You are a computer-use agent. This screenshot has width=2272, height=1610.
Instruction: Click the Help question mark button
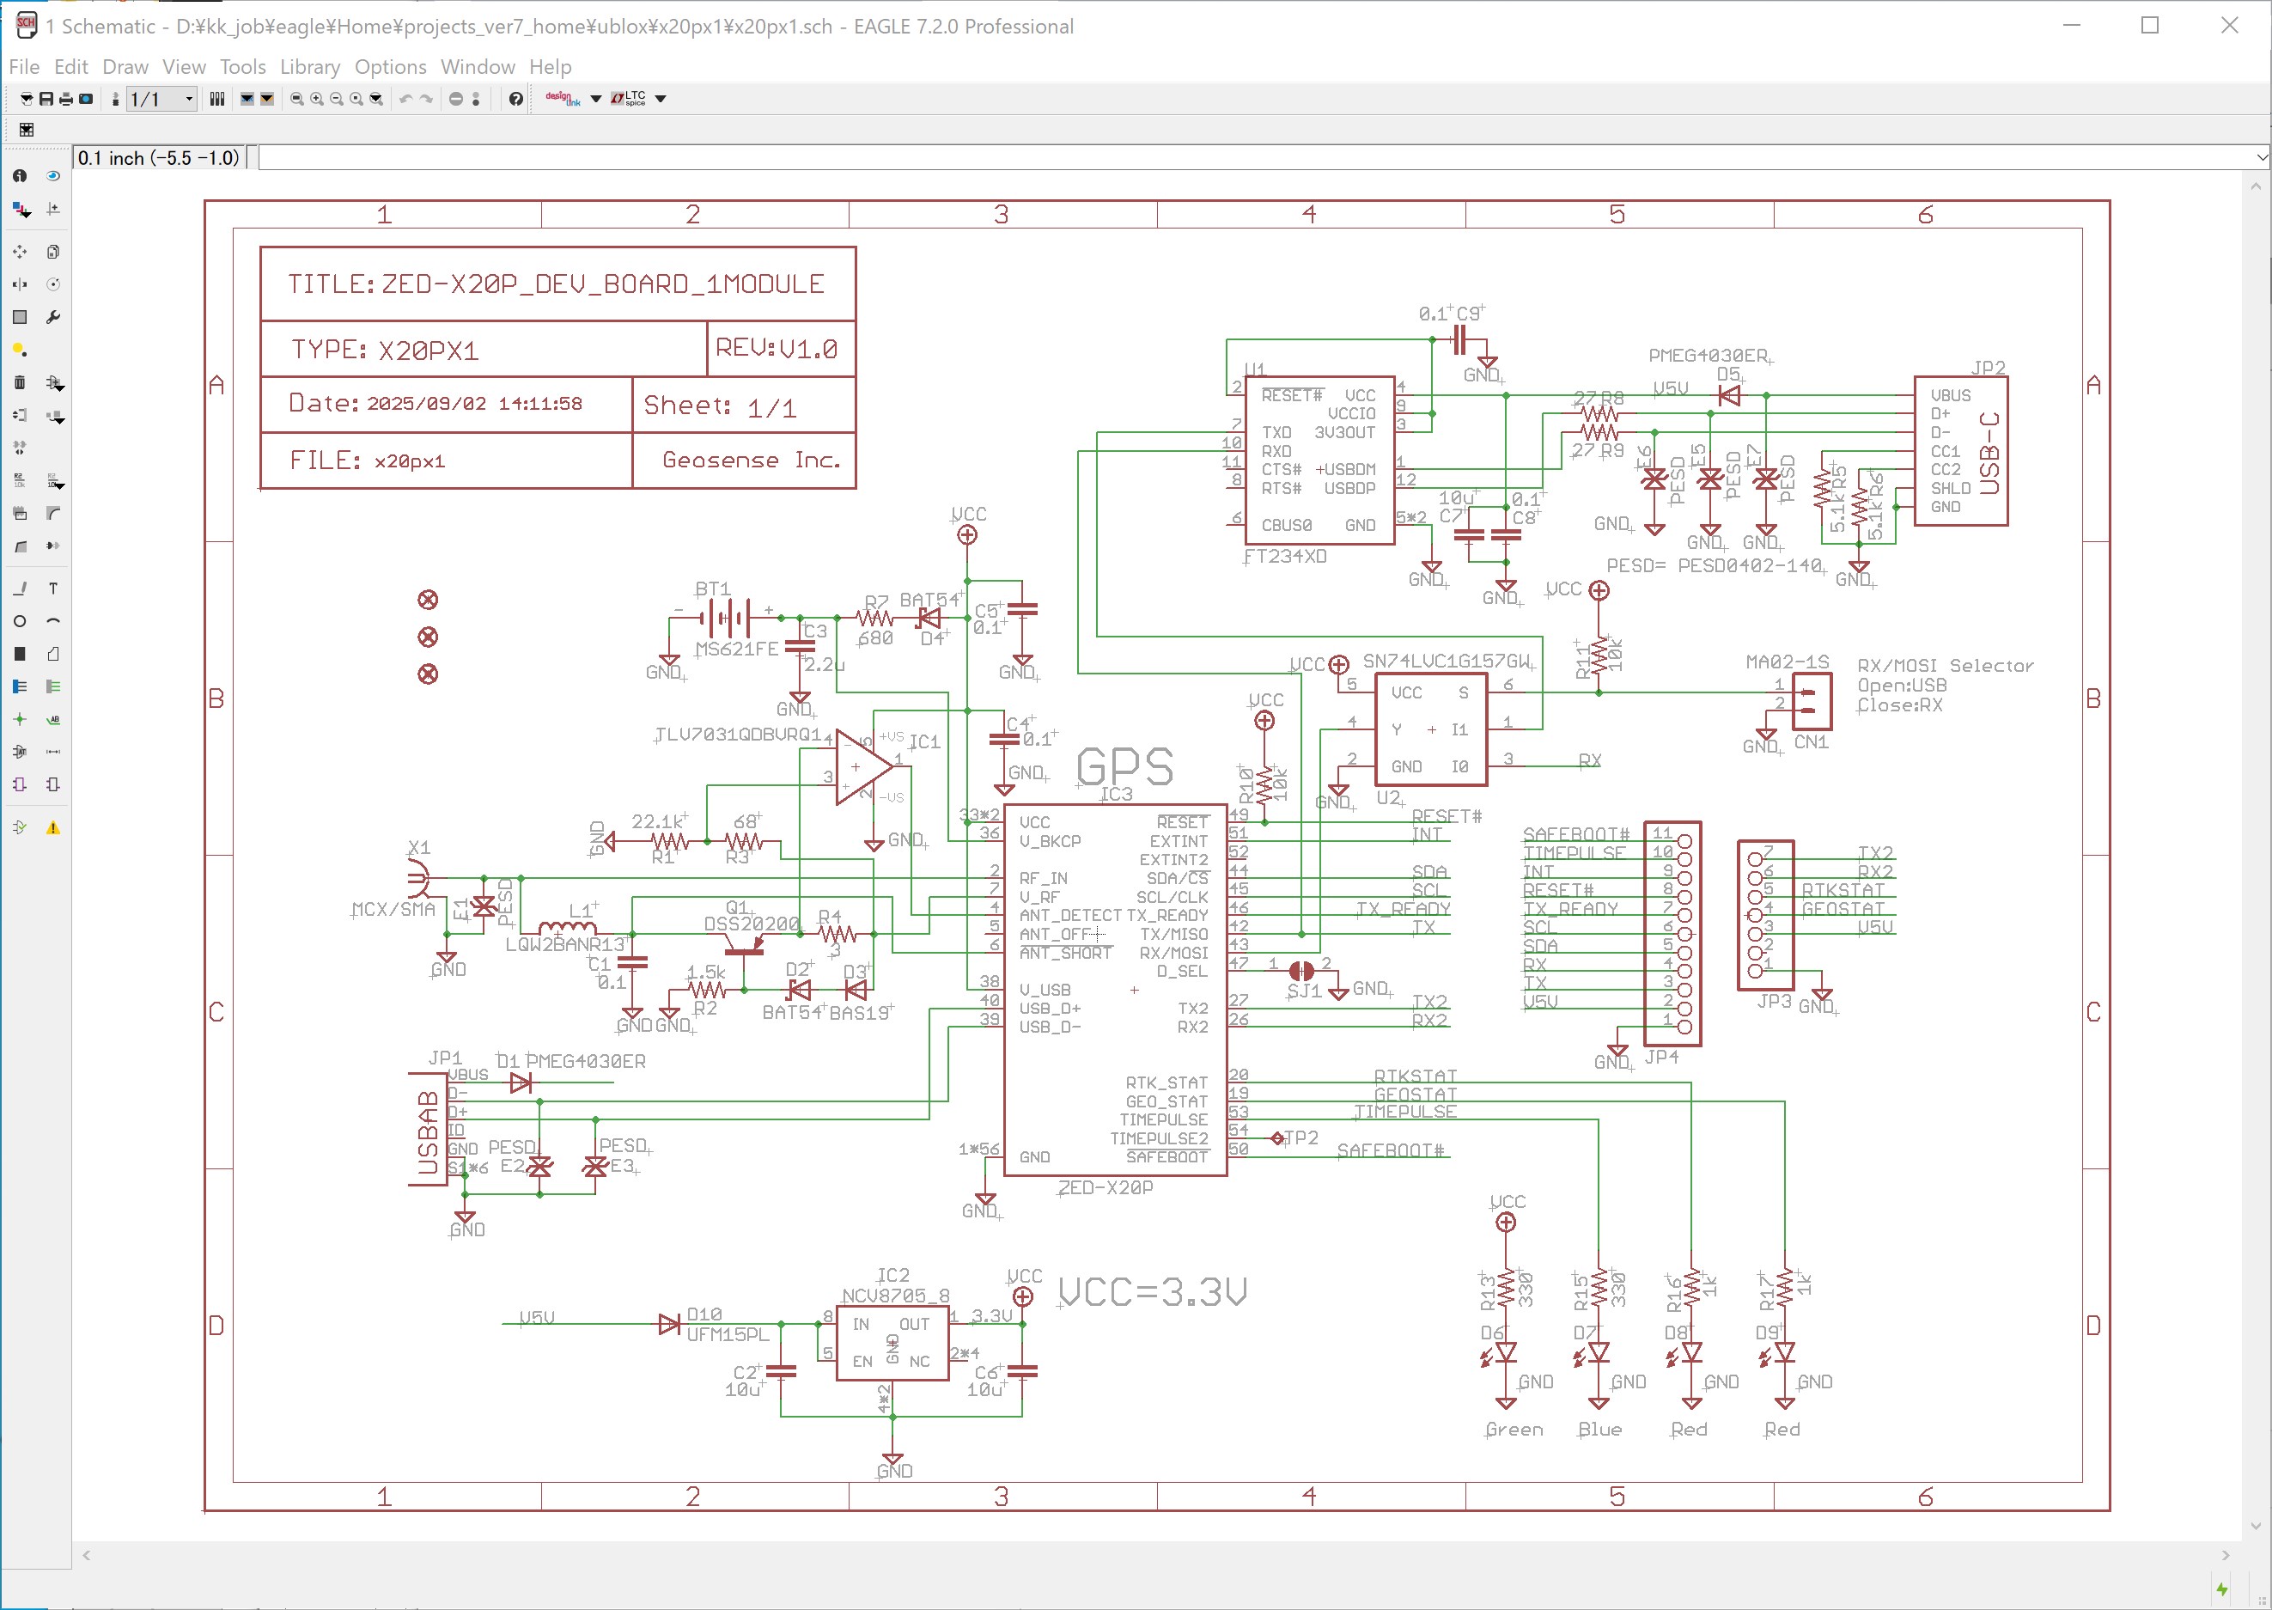515,99
